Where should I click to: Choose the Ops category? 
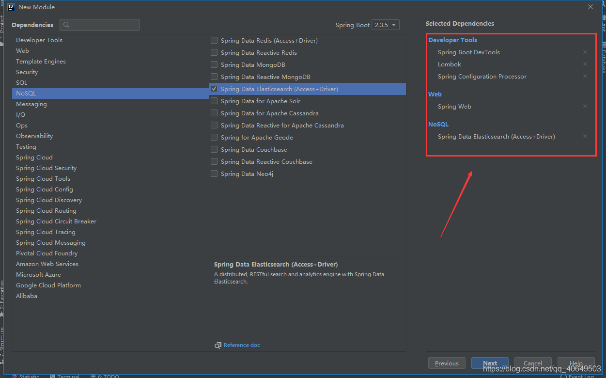tap(110, 125)
